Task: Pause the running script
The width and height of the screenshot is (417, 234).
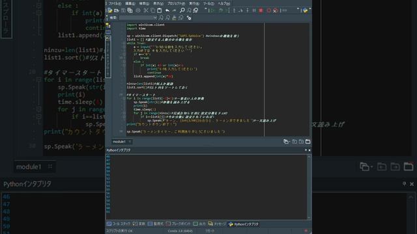Action: click(x=254, y=10)
